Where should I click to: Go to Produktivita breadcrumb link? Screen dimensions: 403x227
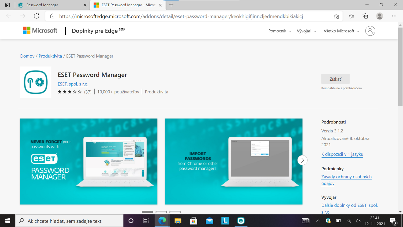click(50, 56)
